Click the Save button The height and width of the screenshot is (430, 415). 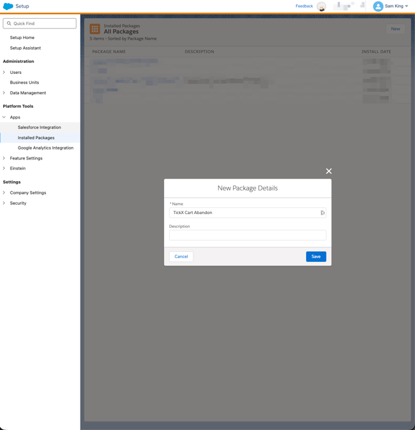pos(316,256)
